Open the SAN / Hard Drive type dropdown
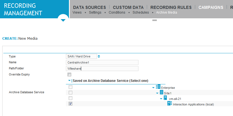Viewport: 233px width, 116px height. tap(82, 56)
